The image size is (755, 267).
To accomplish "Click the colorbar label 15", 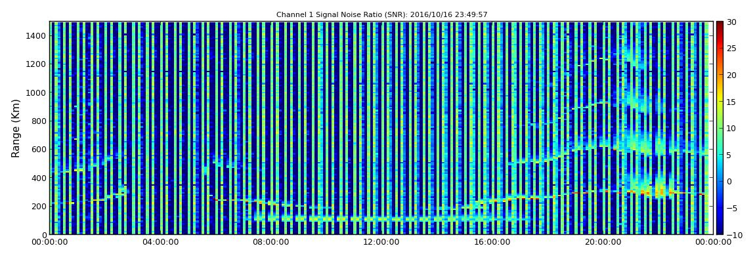I will coord(731,102).
